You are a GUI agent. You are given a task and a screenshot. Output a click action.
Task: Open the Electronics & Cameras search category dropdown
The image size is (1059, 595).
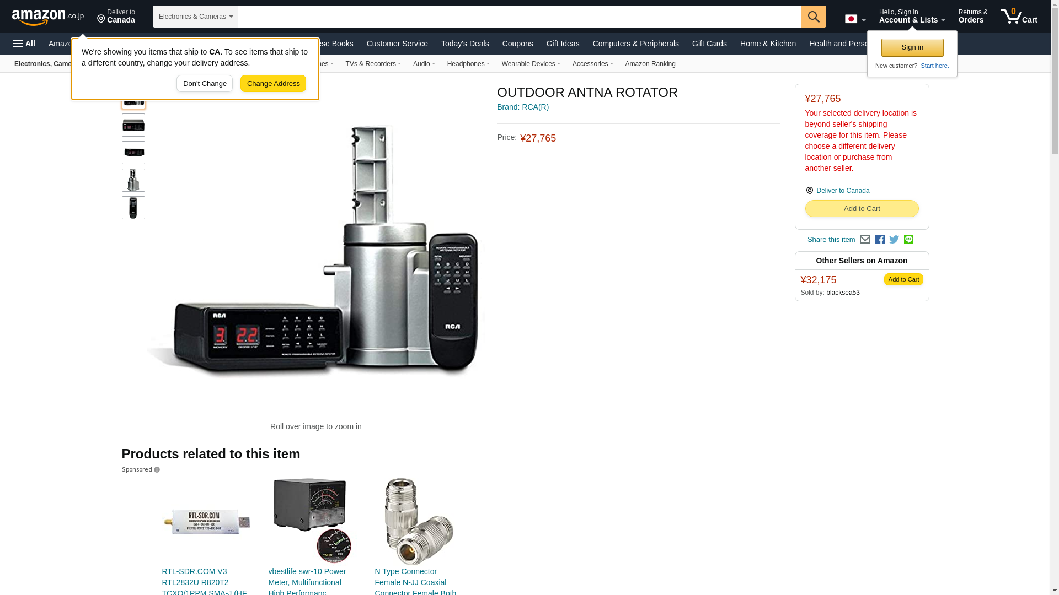pyautogui.click(x=195, y=17)
